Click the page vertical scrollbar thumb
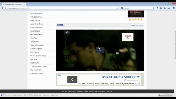176x99 pixels. 175,45
